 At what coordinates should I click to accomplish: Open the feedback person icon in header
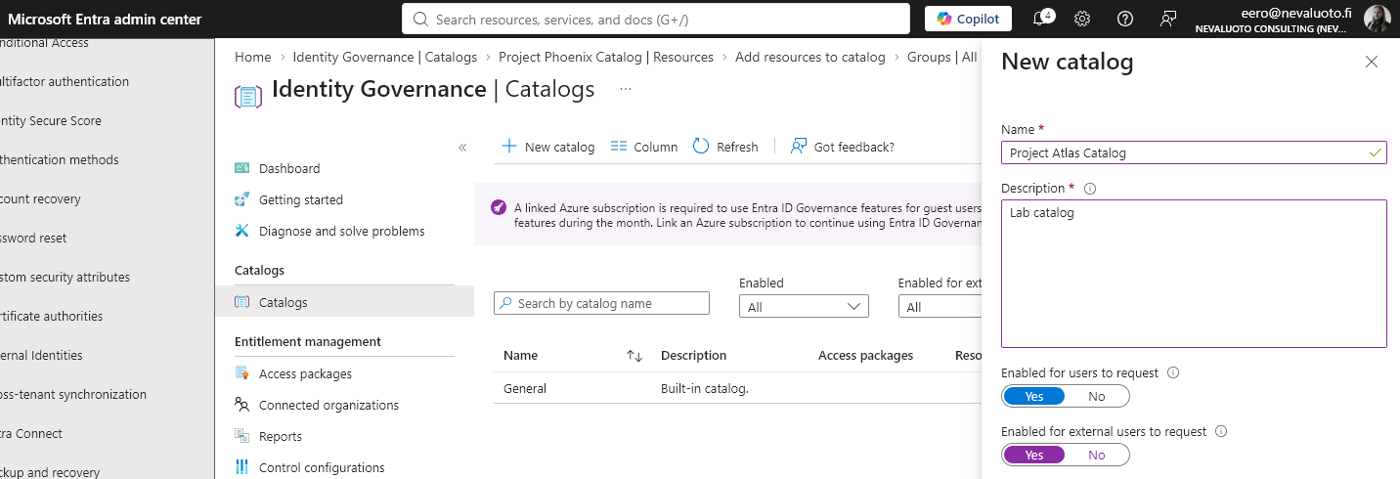tap(1168, 19)
